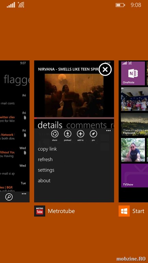Tap the search icon in mail app

(9, 197)
